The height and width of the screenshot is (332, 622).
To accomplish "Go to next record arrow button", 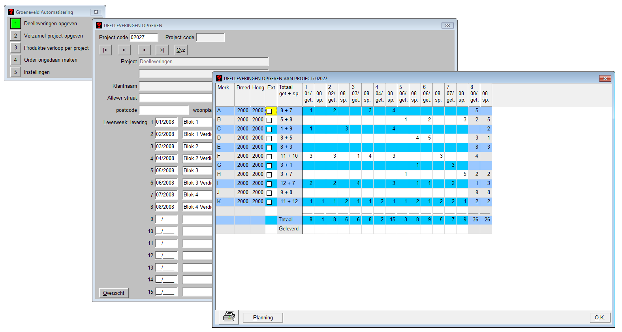I will [144, 50].
